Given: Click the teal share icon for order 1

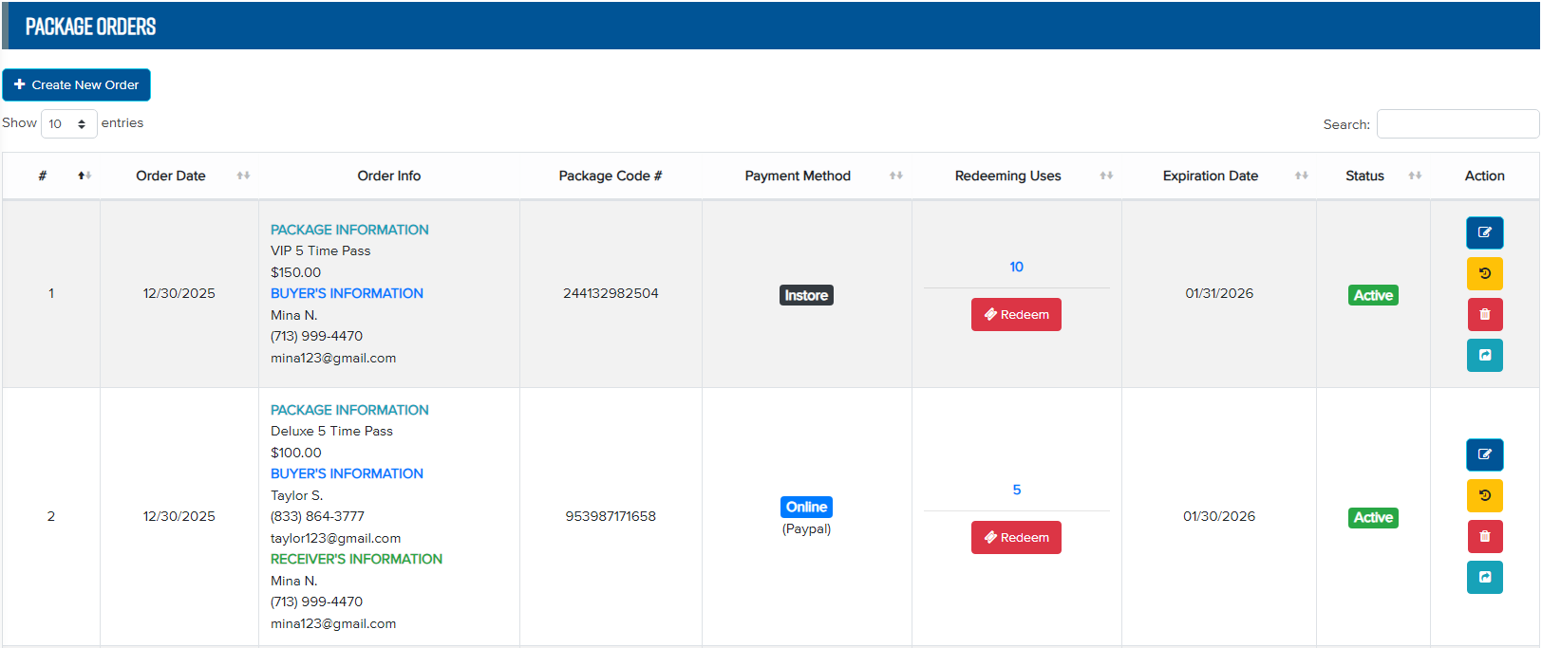Looking at the screenshot, I should pos(1484,355).
